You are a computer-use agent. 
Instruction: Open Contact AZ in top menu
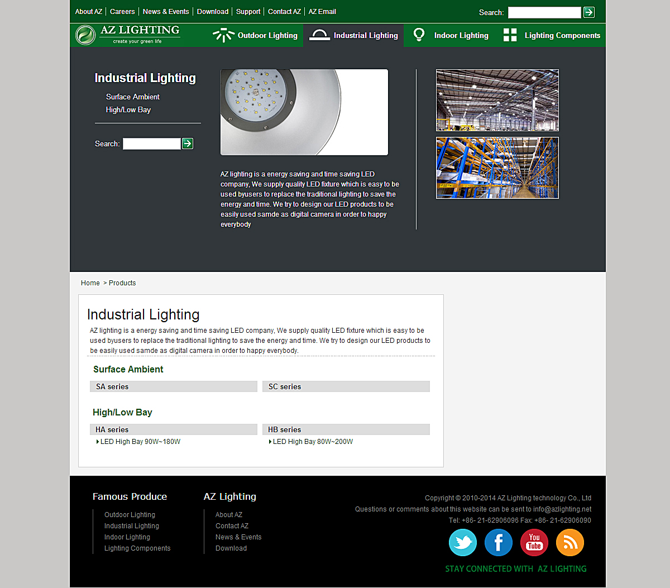[284, 12]
